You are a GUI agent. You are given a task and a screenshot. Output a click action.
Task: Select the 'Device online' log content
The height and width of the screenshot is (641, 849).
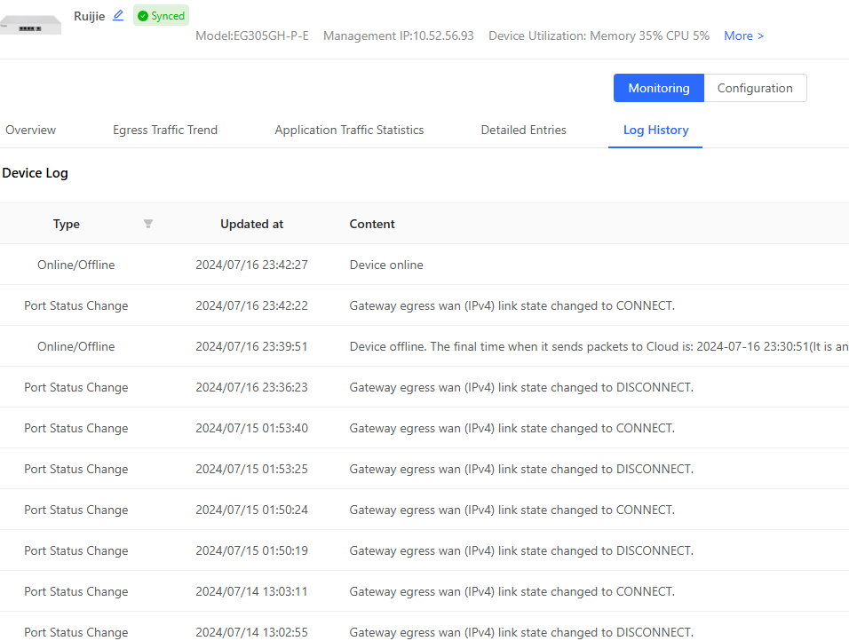tap(386, 265)
